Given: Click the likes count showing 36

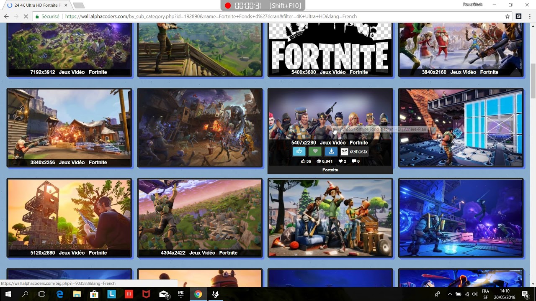Looking at the screenshot, I should coord(306,161).
